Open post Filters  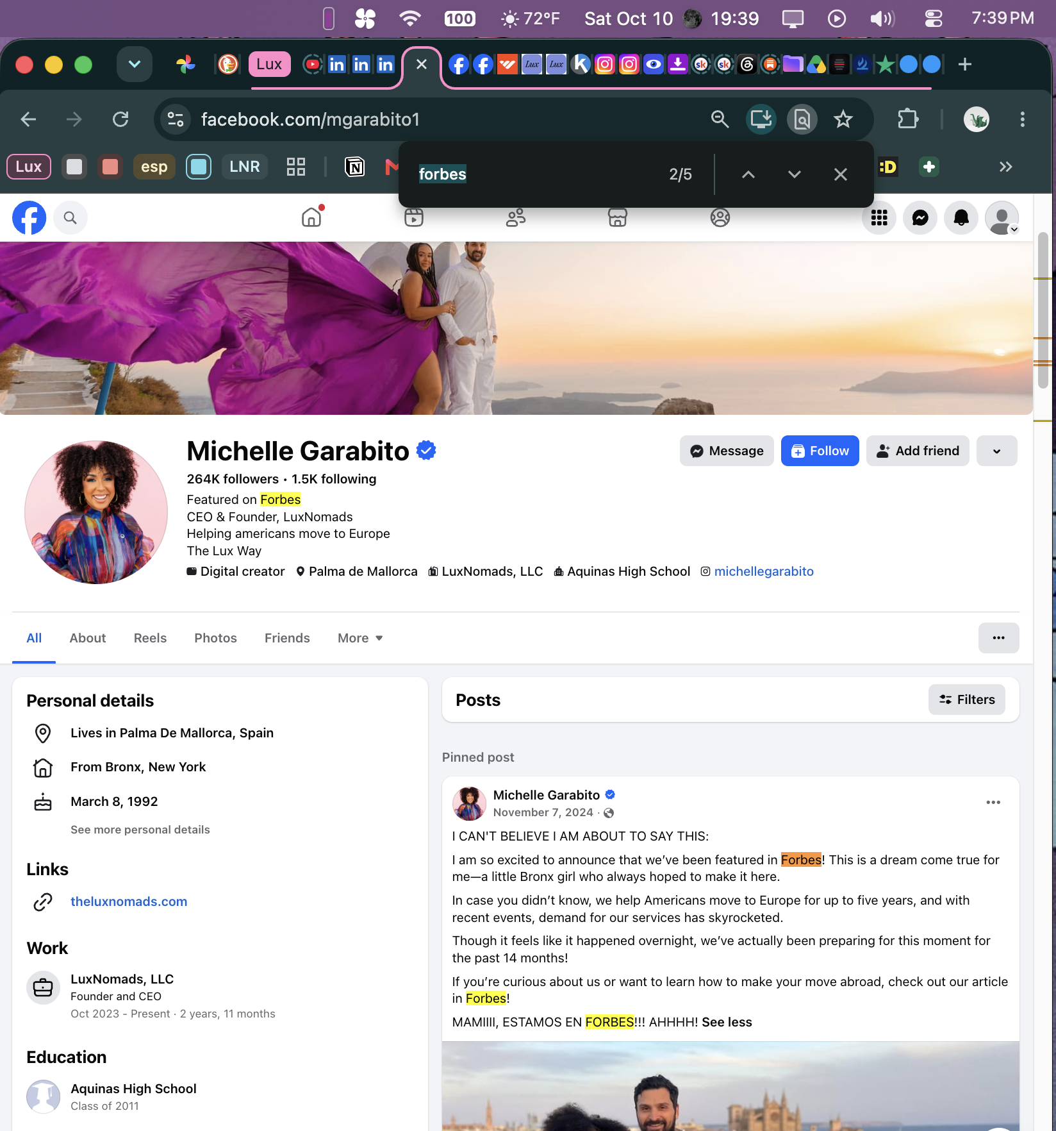966,700
